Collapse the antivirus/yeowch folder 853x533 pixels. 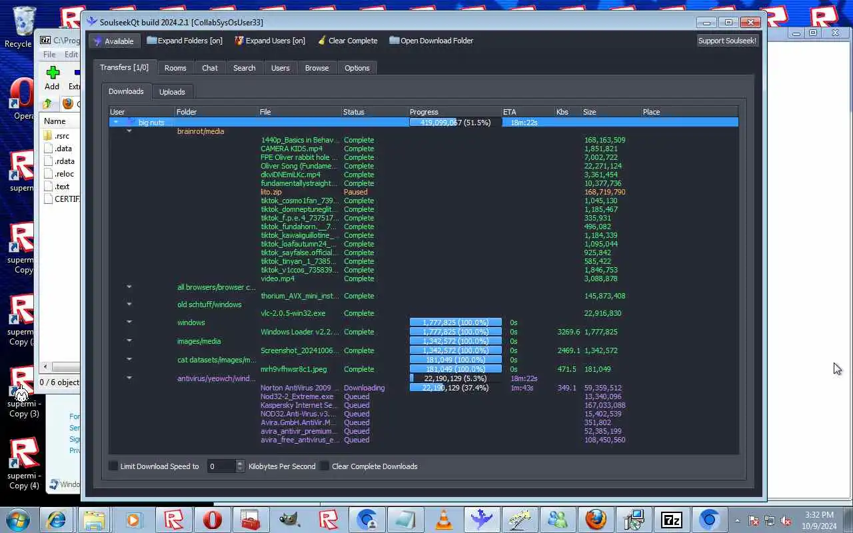click(129, 378)
